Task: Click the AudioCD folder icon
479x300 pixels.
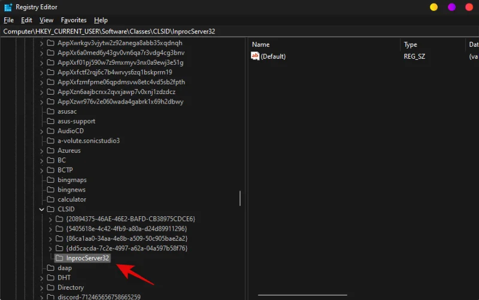Action: pyautogui.click(x=50, y=131)
